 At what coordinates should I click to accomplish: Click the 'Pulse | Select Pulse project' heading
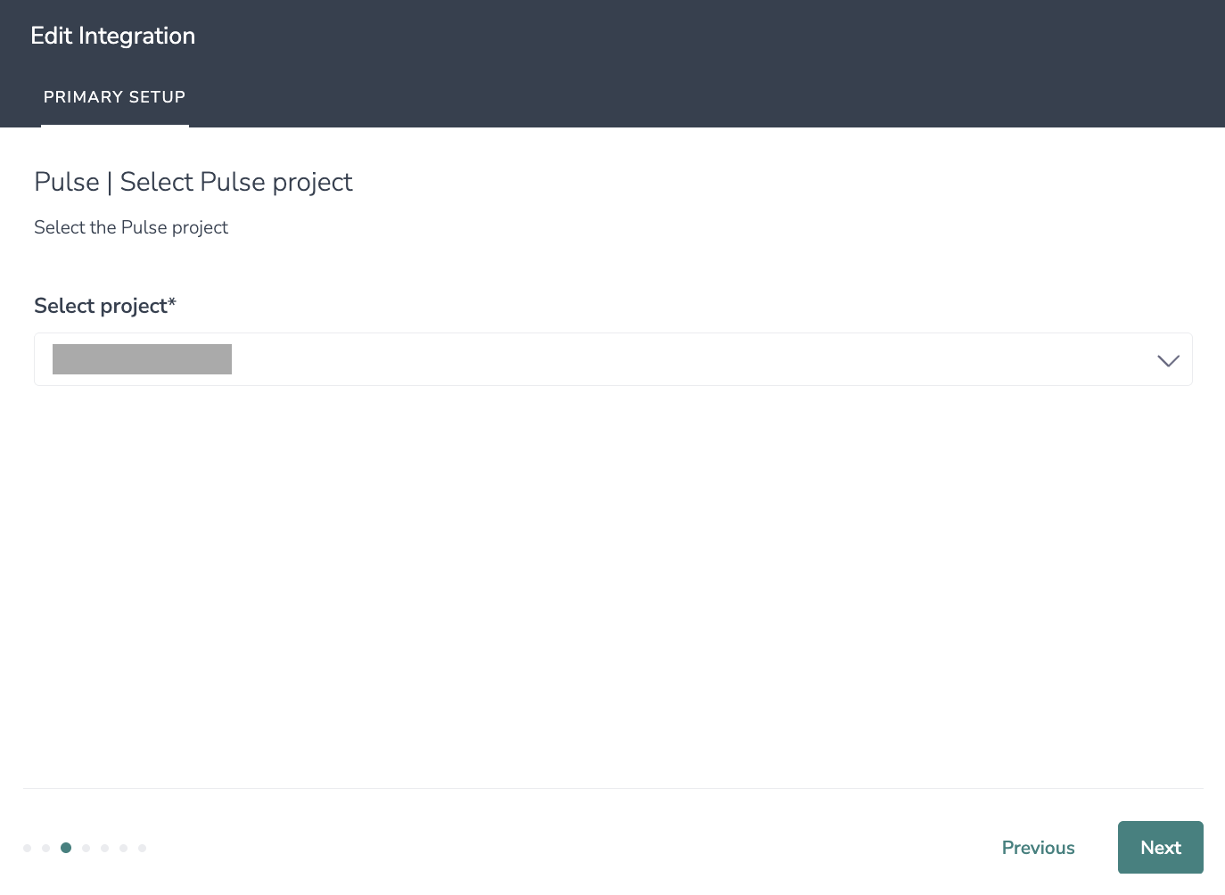click(193, 182)
